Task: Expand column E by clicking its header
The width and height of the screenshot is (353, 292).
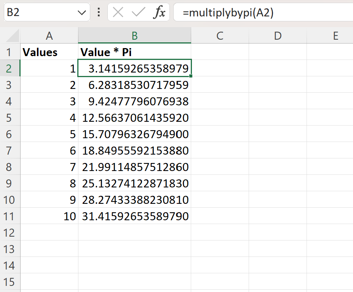Action: point(335,35)
